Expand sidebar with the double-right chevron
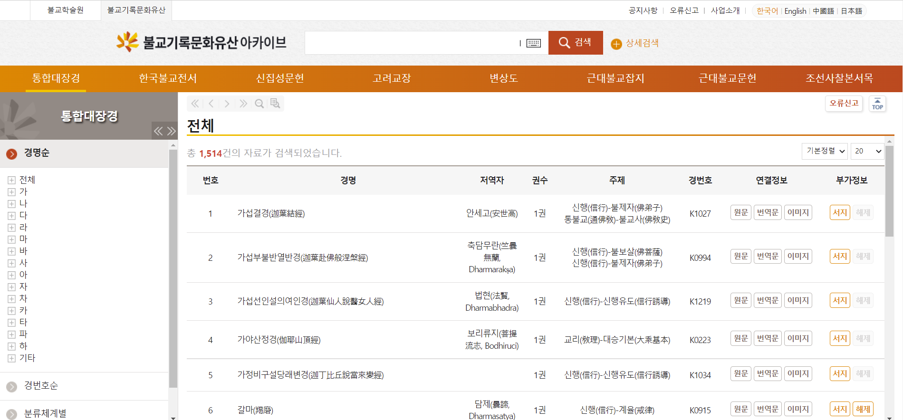The width and height of the screenshot is (903, 420). 172,131
